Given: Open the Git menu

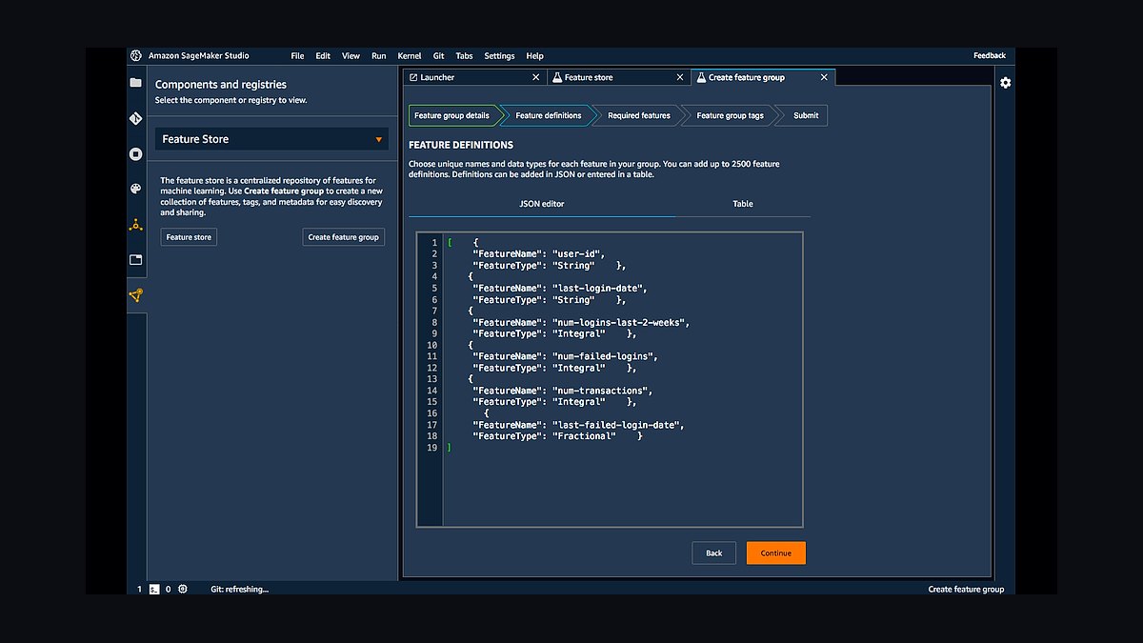Looking at the screenshot, I should (x=438, y=56).
